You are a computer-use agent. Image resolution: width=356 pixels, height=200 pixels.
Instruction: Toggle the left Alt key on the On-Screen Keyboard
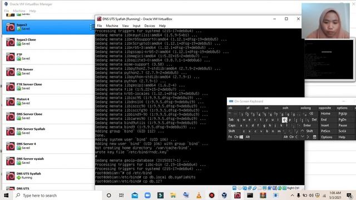pyautogui.click(x=248, y=137)
